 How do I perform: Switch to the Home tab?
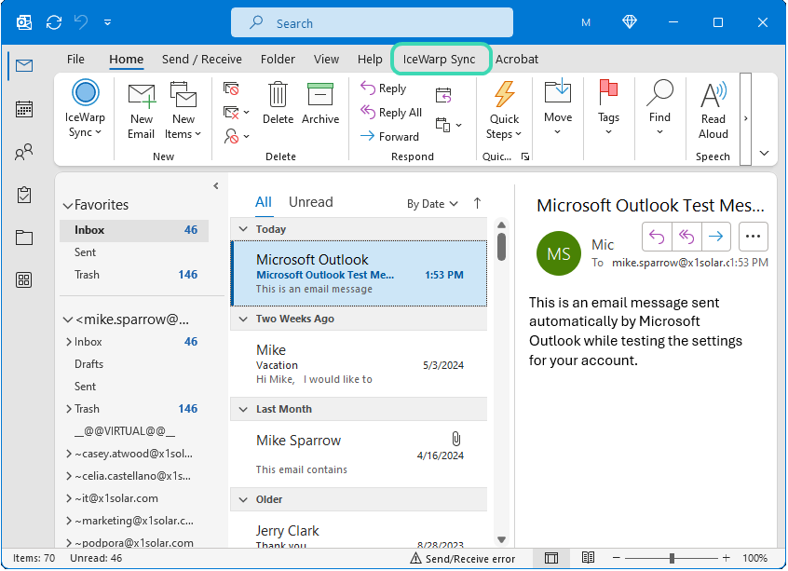[x=126, y=60]
